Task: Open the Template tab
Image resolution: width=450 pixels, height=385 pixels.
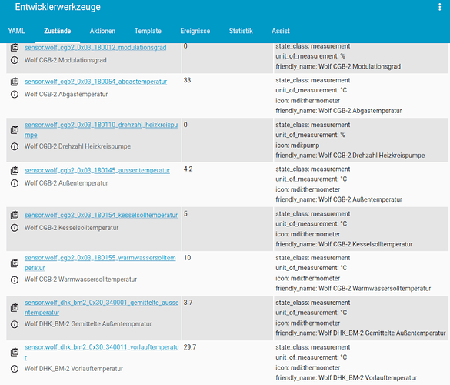Action: (x=148, y=31)
